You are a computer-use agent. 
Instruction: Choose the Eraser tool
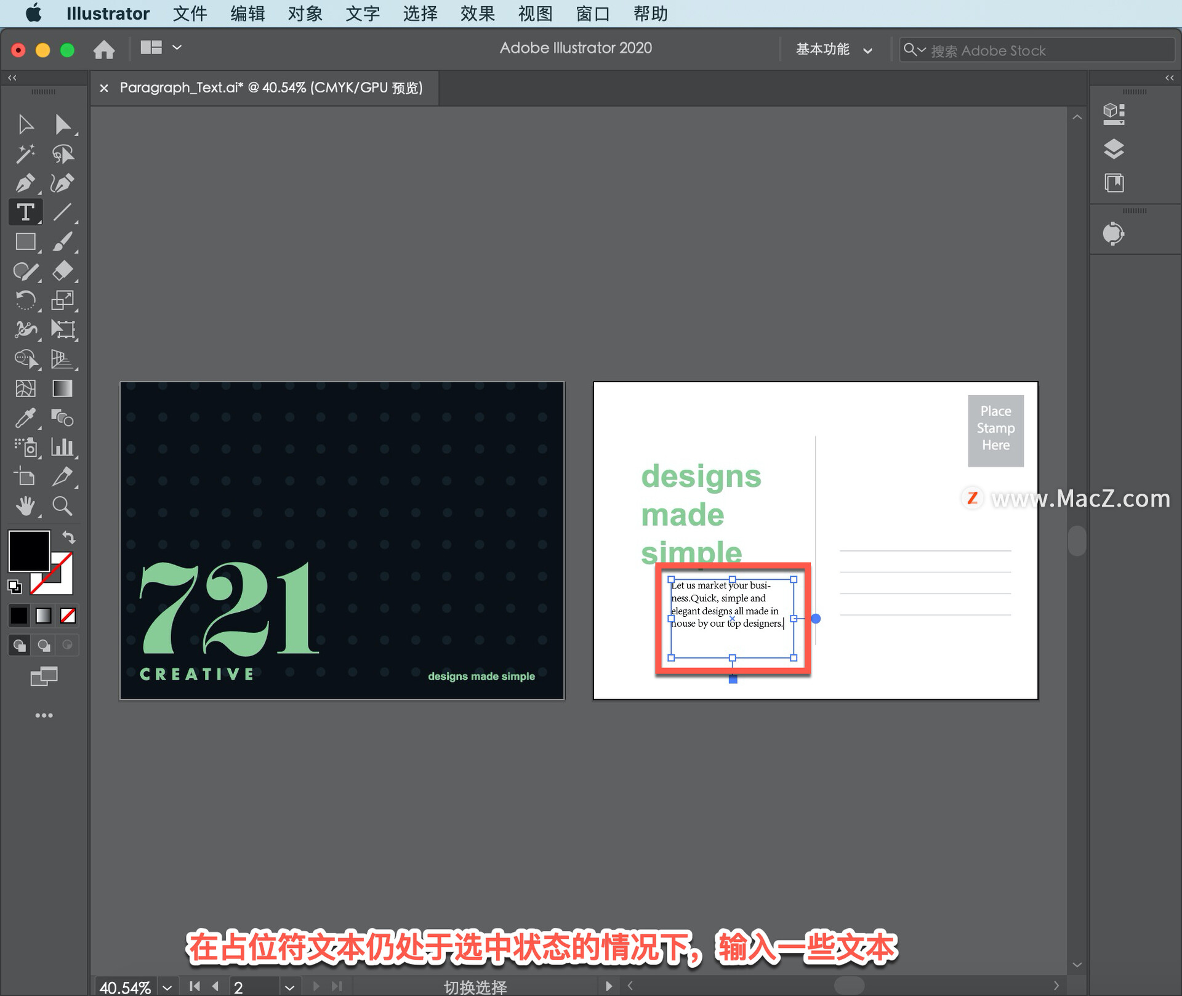pyautogui.click(x=62, y=271)
